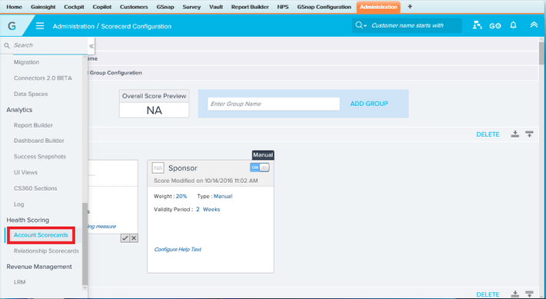Add a new tab with plus icon
Screen dimensions: 546x299
[x=410, y=7]
